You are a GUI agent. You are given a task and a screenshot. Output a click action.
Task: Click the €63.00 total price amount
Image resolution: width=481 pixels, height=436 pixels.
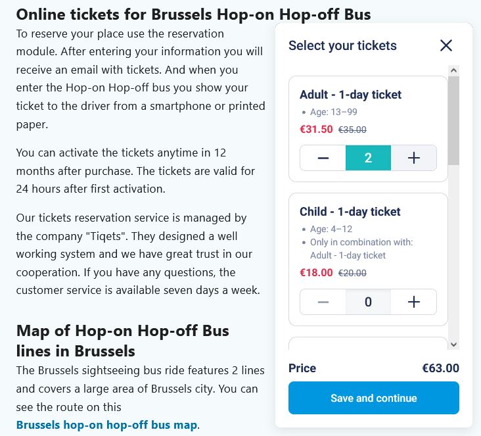click(x=440, y=368)
